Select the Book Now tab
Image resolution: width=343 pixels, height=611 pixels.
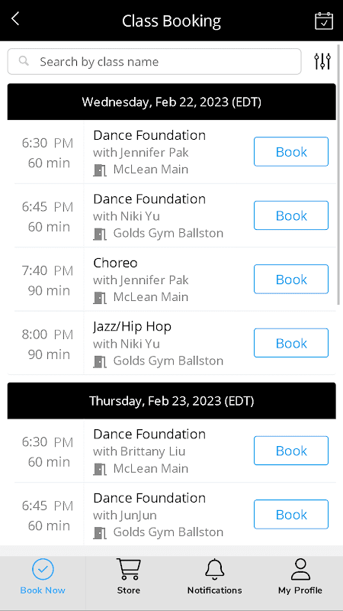click(43, 576)
